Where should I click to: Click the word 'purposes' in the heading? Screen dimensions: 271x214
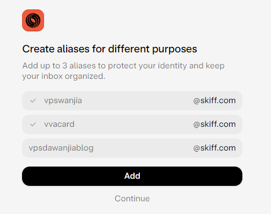pos(175,50)
